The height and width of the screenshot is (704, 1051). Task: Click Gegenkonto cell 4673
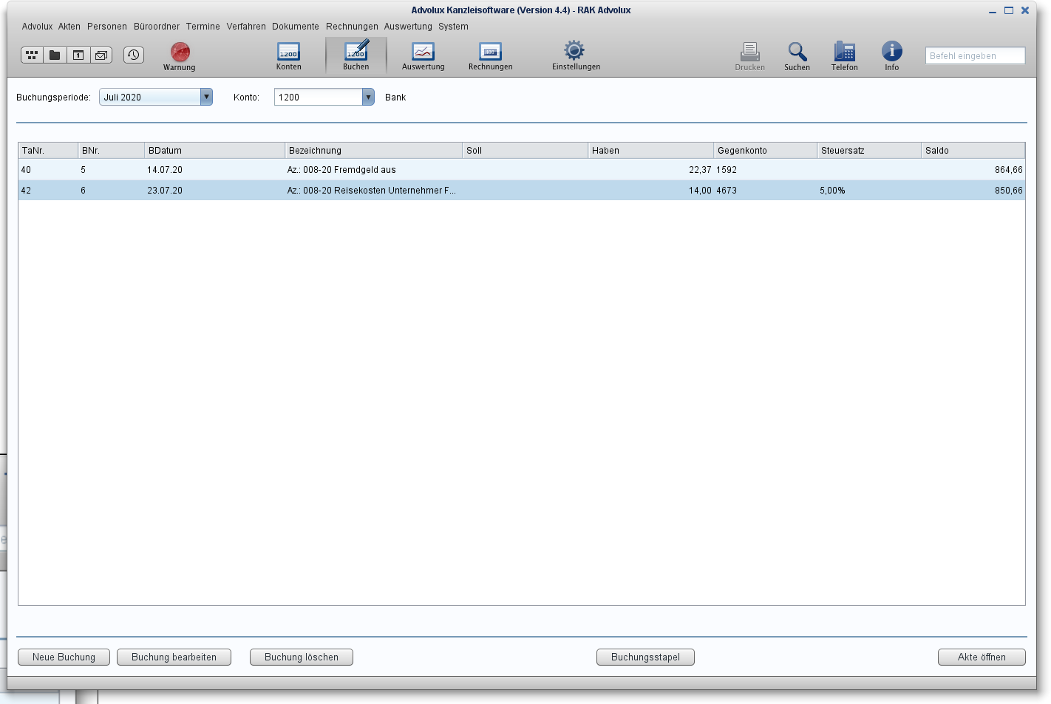point(727,191)
